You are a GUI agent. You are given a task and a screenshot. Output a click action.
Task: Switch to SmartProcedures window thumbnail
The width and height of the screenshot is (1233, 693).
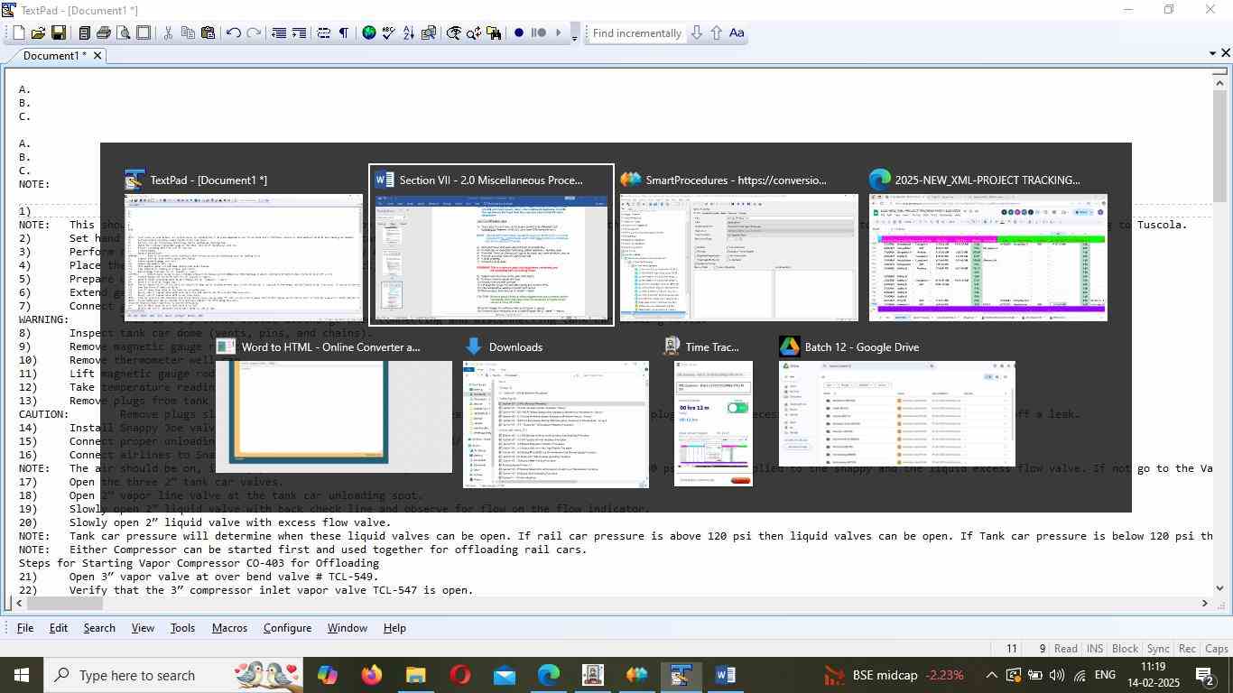tap(739, 245)
